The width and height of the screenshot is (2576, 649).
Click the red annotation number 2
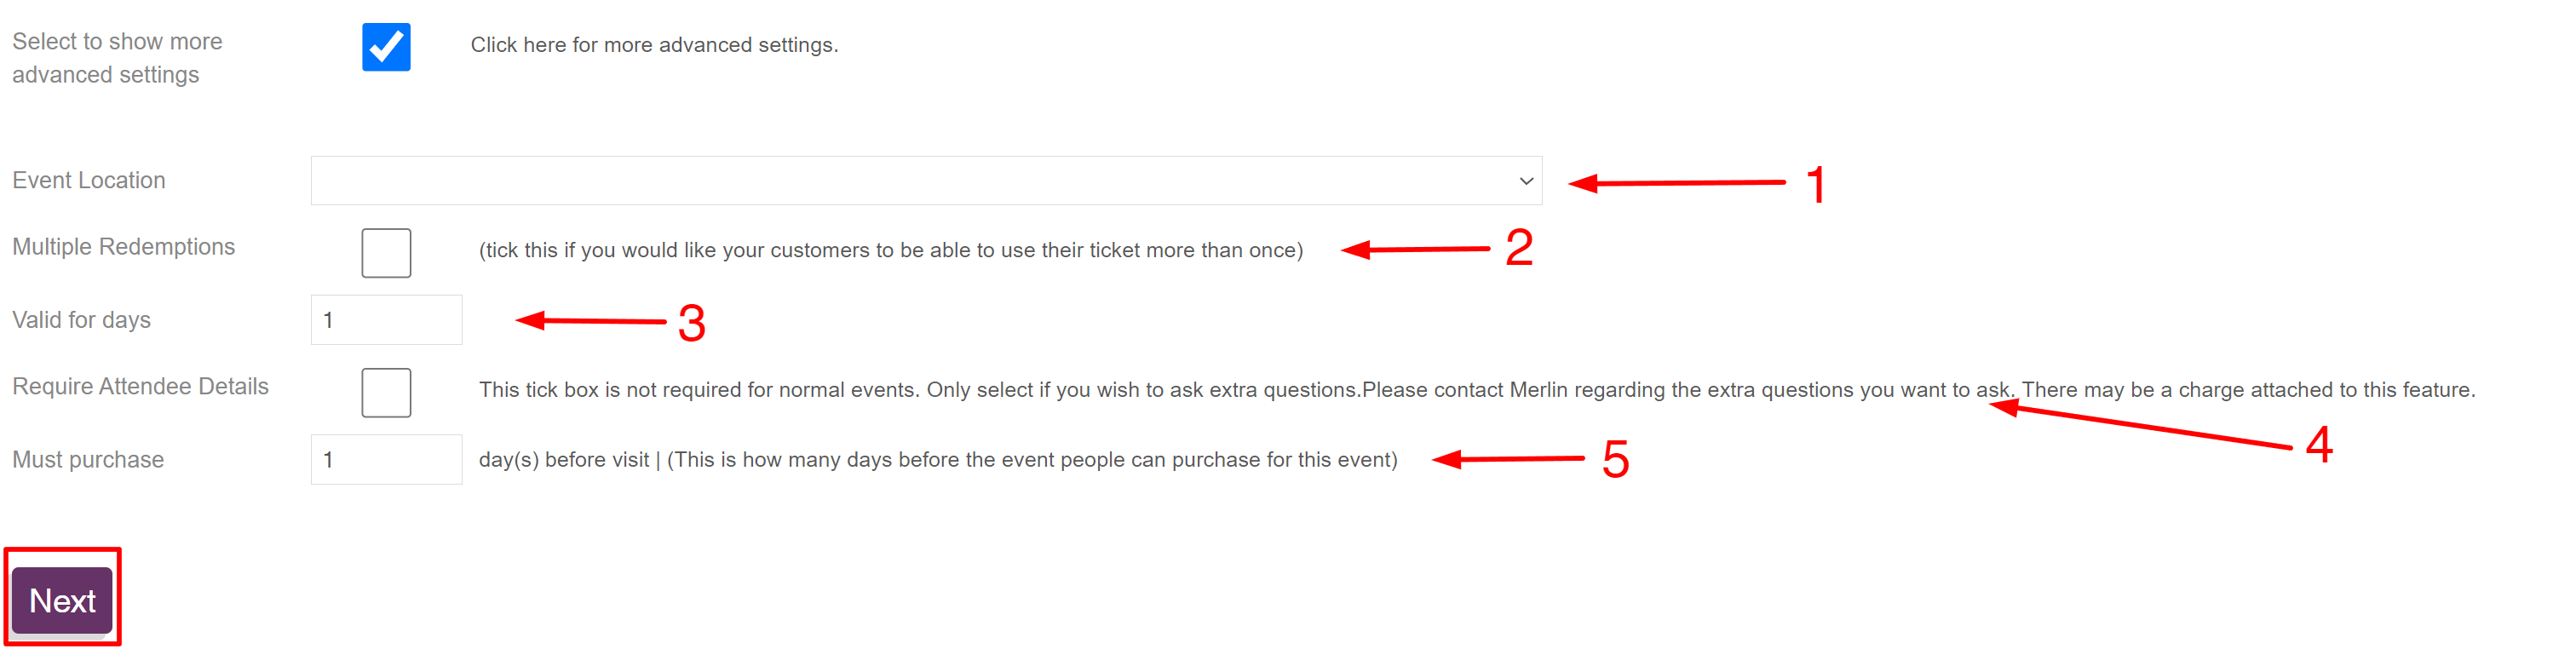click(1519, 248)
